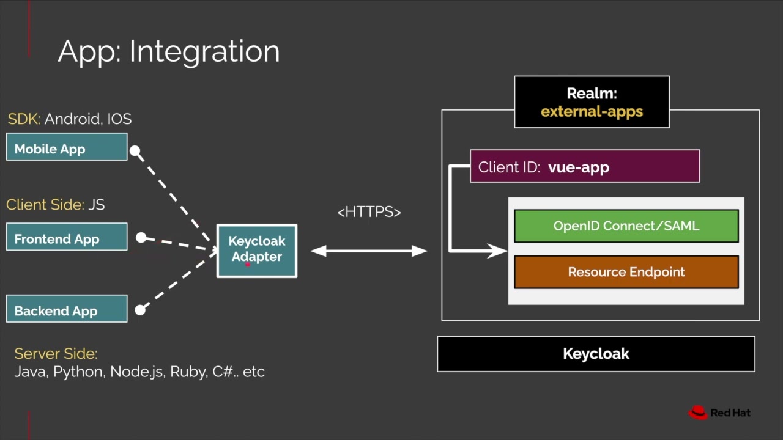Click the double-headed HTTPS arrow
Image resolution: width=783 pixels, height=440 pixels.
point(369,251)
